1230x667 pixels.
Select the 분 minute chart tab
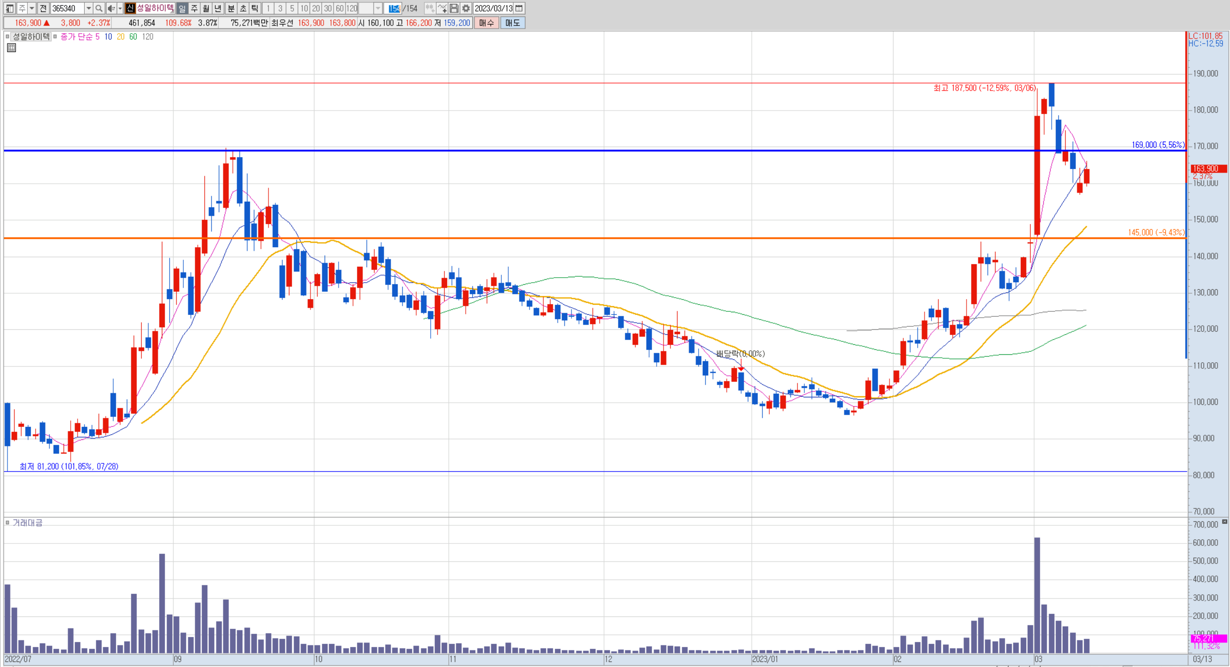tap(231, 9)
